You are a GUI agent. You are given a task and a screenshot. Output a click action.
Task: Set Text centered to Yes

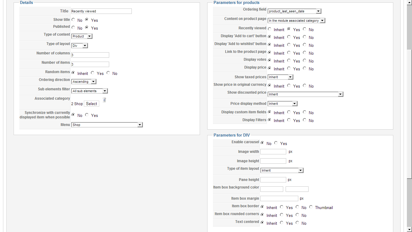click(282, 223)
